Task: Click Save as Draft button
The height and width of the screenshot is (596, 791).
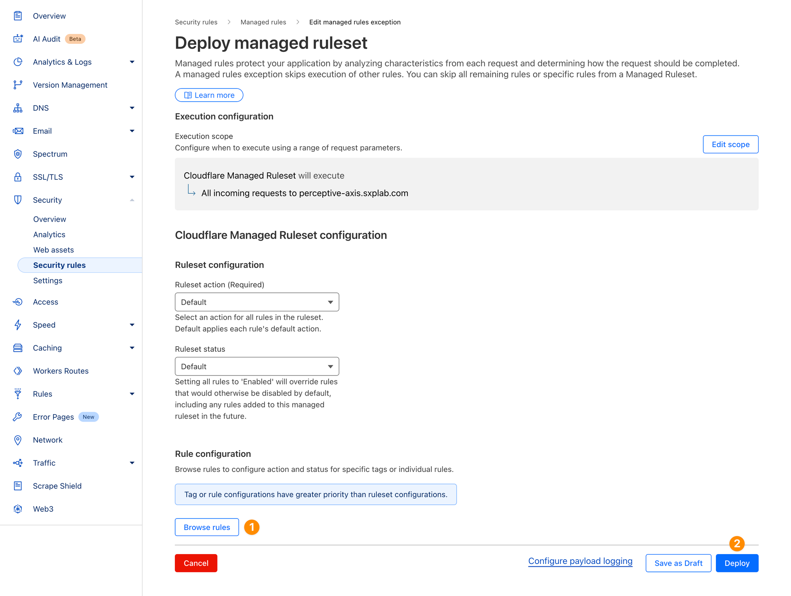Action: (x=678, y=563)
